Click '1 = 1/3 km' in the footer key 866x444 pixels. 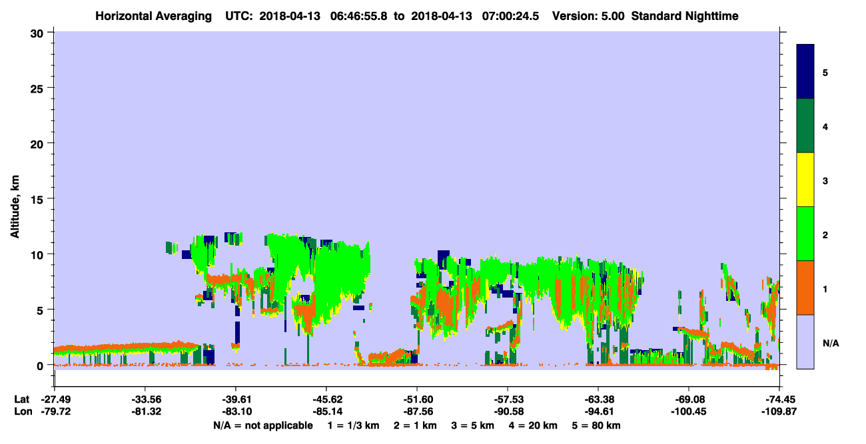pos(354,425)
